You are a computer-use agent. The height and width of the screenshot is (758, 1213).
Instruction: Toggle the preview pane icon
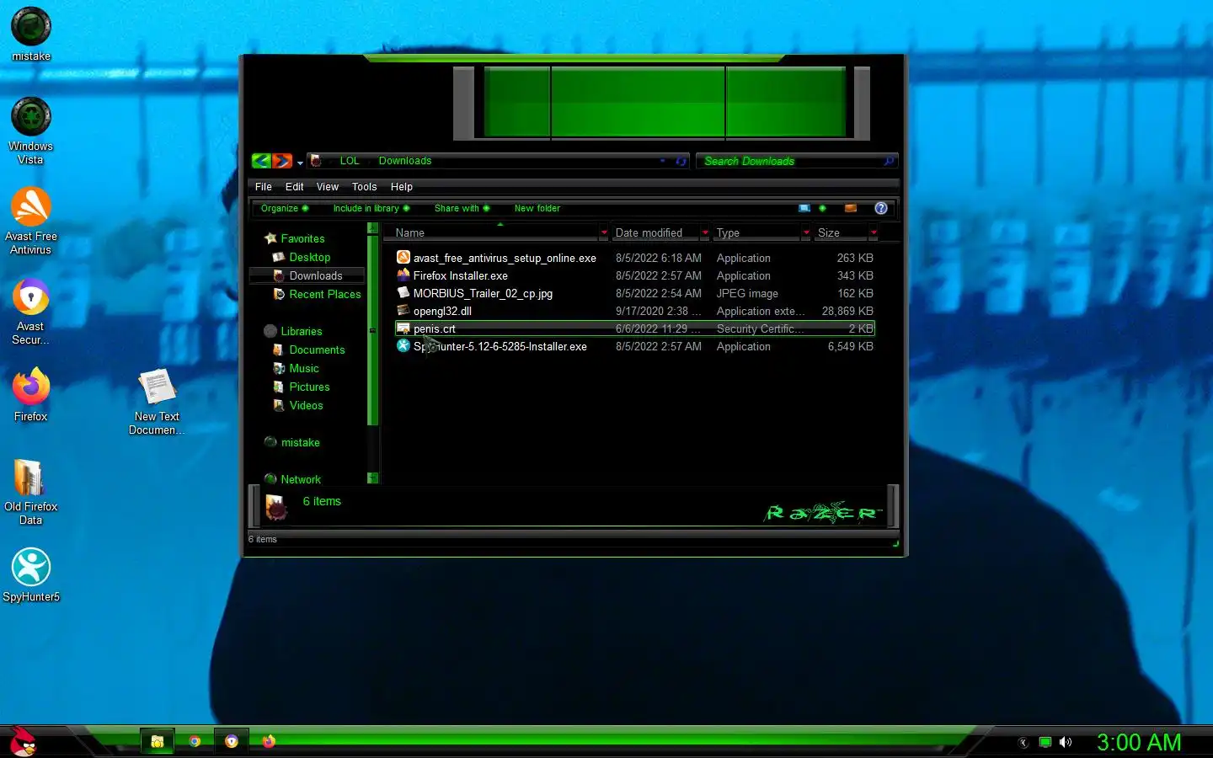coord(851,208)
